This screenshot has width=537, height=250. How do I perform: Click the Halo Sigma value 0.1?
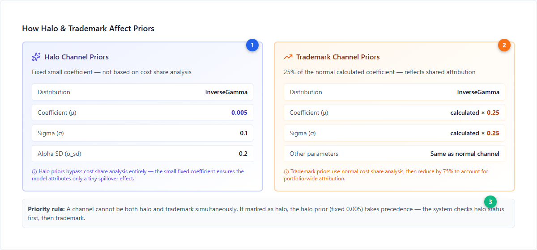243,133
